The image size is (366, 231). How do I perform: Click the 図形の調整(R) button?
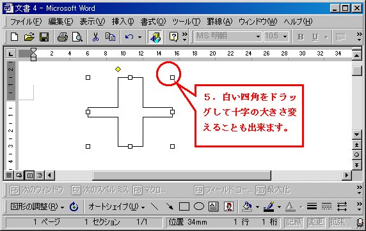[37, 207]
